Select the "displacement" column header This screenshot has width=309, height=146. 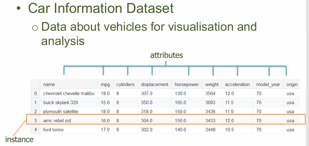(x=154, y=85)
